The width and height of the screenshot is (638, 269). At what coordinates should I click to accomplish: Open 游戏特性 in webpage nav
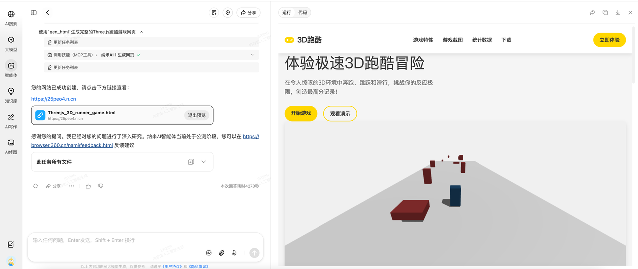coord(423,40)
